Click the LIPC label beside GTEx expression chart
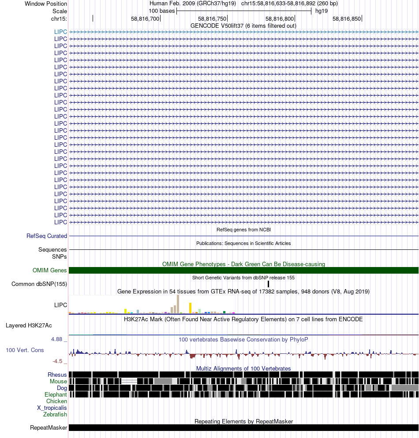The image size is (419, 438). click(x=61, y=305)
